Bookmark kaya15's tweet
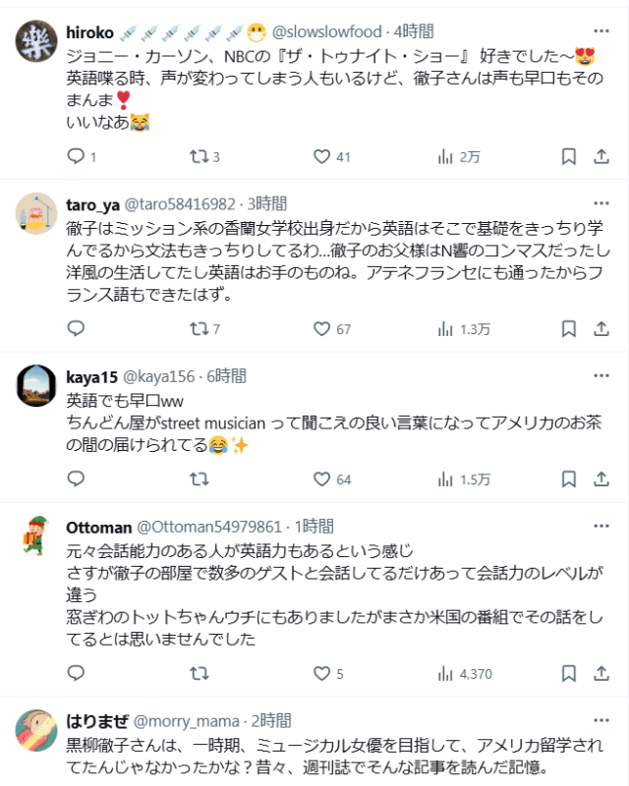Screen dimensions: 629x786 coord(568,478)
